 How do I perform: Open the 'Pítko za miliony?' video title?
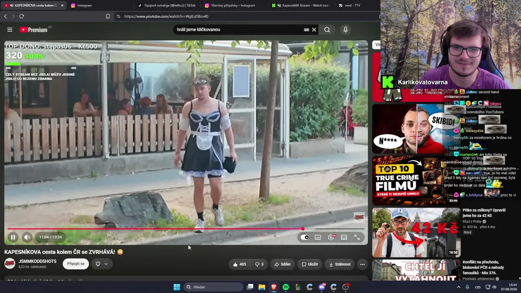click(x=484, y=213)
